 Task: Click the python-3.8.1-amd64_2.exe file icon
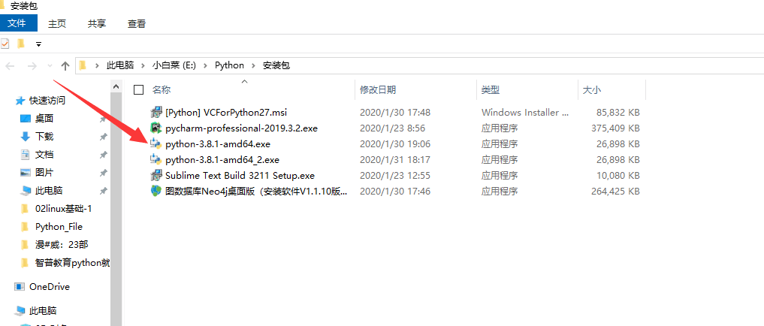(x=156, y=159)
